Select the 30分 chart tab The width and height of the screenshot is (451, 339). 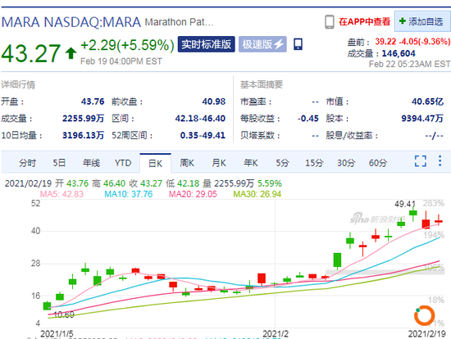coord(346,163)
